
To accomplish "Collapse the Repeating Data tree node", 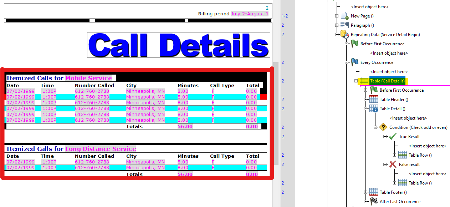I will tap(337, 34).
